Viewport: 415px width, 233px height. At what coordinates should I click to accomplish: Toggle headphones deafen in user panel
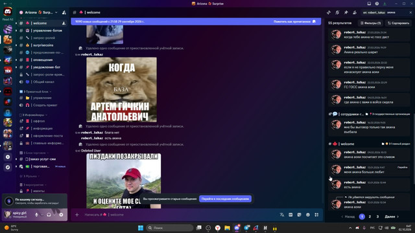click(49, 215)
